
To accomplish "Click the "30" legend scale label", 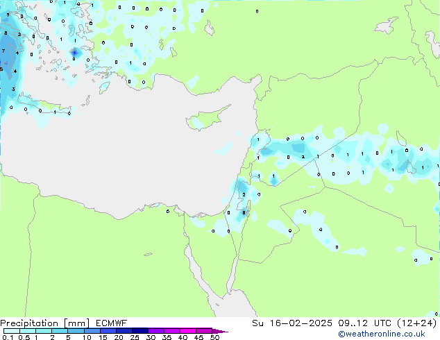I will coord(151,337).
